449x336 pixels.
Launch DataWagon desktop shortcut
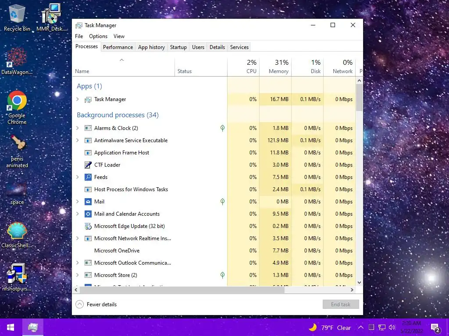tap(17, 61)
